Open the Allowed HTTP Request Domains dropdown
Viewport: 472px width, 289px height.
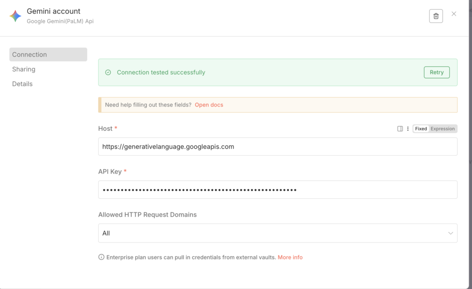277,233
